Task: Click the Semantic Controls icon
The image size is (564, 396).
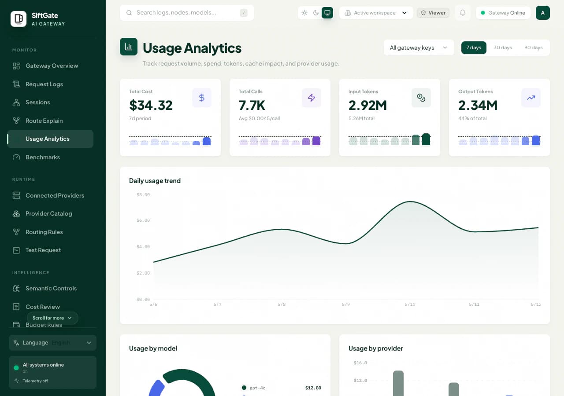Action: [16, 289]
